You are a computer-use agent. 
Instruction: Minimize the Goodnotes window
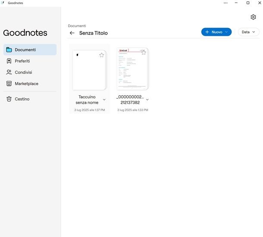pyautogui.click(x=236, y=3)
